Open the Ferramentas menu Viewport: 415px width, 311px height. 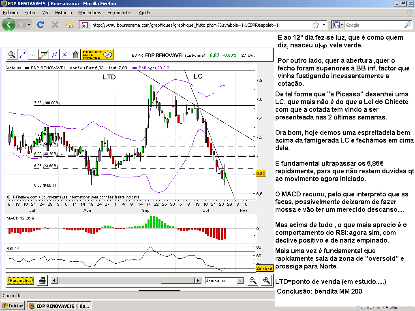pyautogui.click(x=120, y=13)
